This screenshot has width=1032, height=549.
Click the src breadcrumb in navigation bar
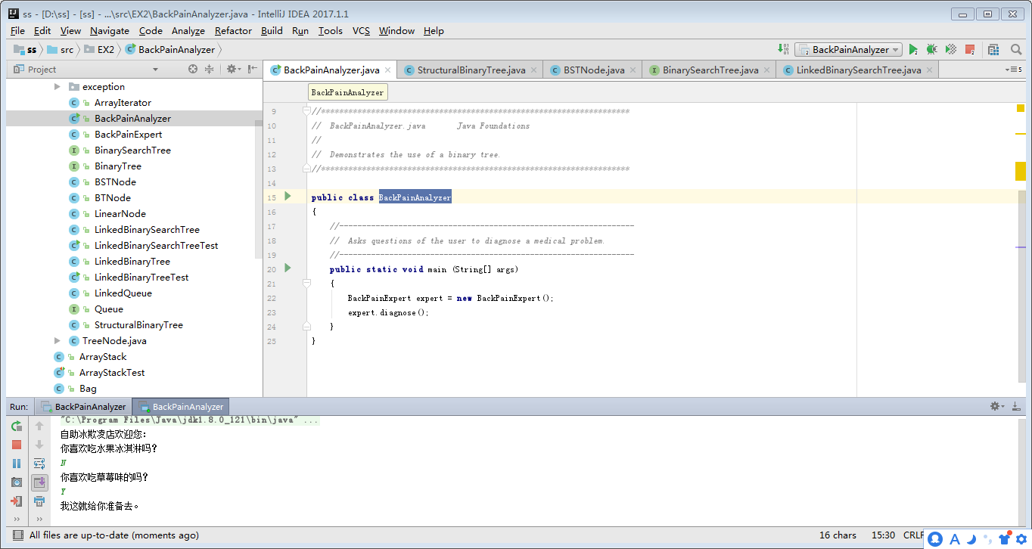[x=61, y=49]
